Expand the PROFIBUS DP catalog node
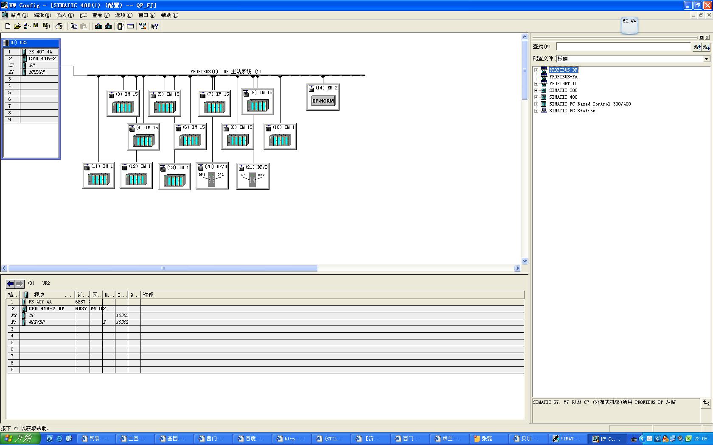This screenshot has height=445, width=713. [x=536, y=70]
